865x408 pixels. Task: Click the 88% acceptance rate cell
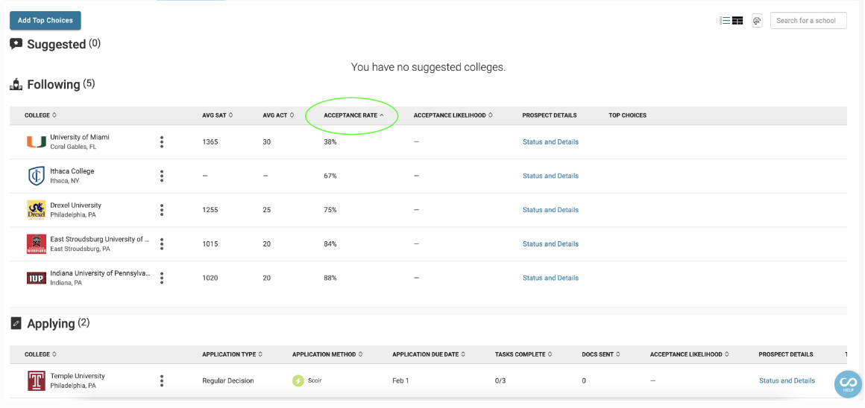(330, 278)
